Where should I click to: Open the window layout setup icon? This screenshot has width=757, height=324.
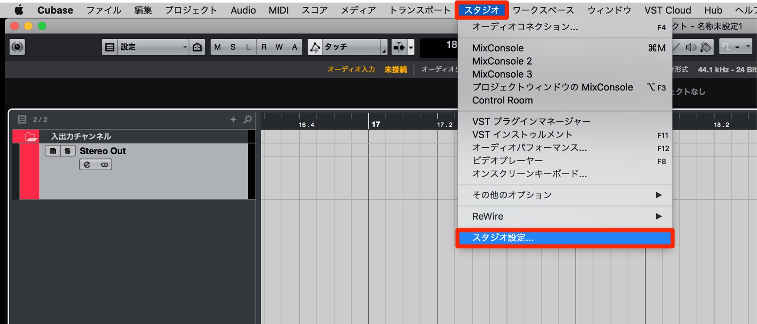(x=110, y=47)
